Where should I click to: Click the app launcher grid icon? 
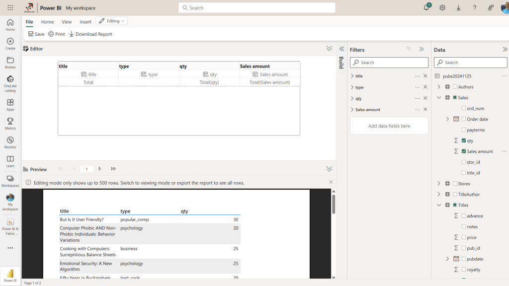10,8
